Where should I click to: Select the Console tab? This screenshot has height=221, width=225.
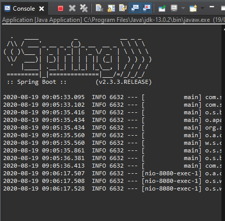pos(24,9)
